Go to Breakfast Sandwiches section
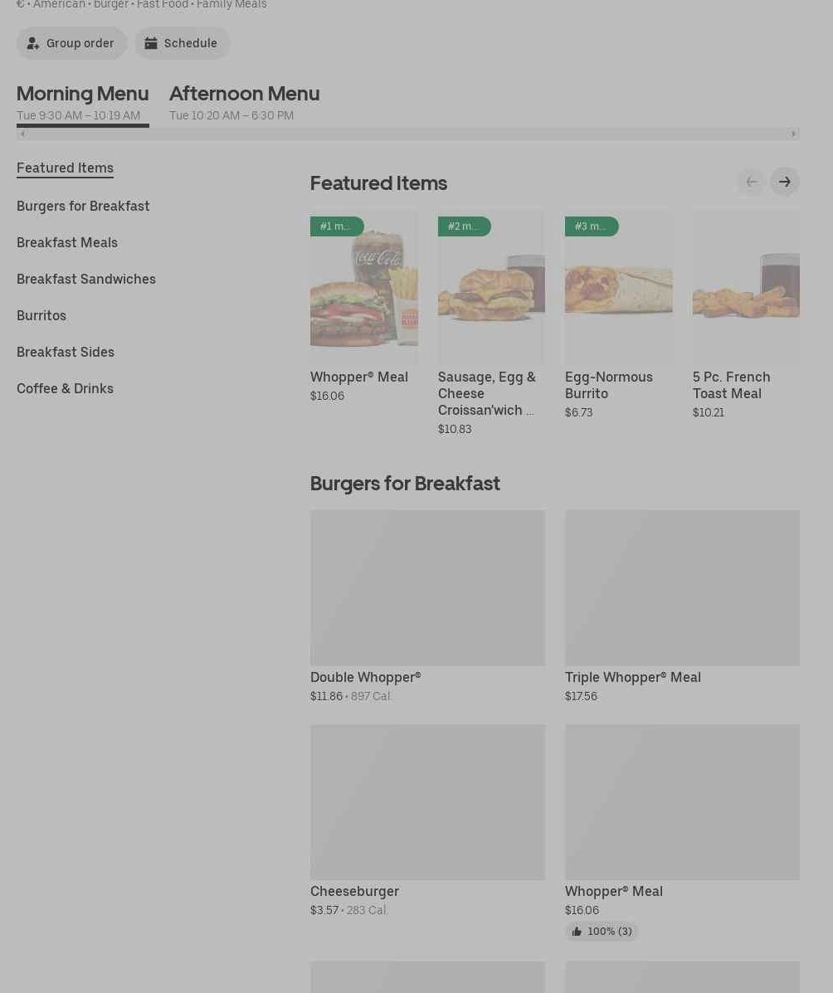This screenshot has width=833, height=993. click(x=86, y=279)
